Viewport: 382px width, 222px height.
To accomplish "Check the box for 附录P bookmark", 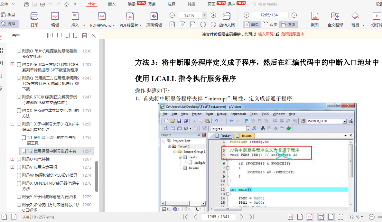I will [19, 65].
